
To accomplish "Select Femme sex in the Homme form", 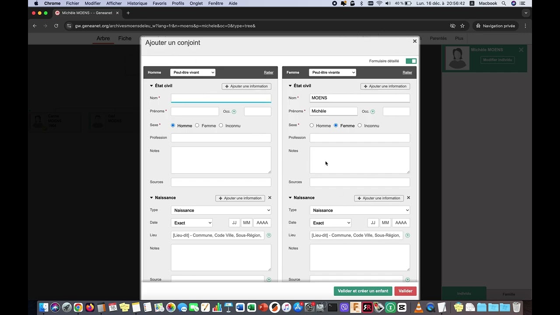I will coord(197,126).
